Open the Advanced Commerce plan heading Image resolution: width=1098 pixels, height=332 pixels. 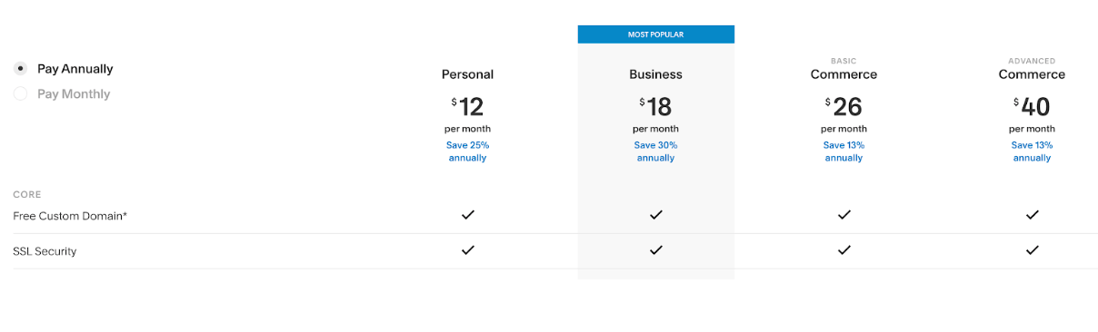[1032, 69]
